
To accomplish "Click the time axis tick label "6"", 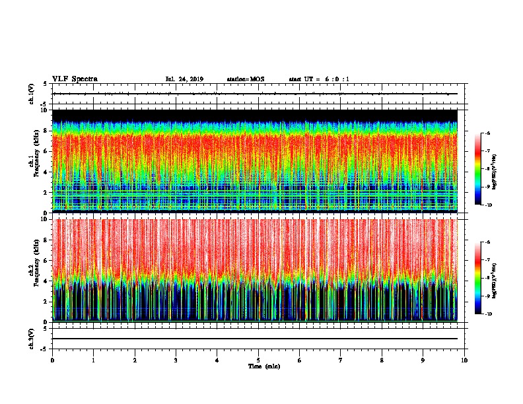I will [x=299, y=360].
